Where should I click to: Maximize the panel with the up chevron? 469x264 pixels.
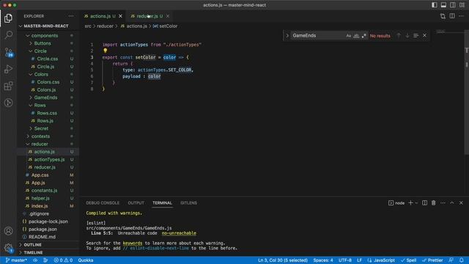point(452,203)
